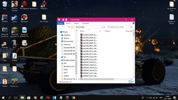Switch to the Zobrazení ribbon tab
Screen dimensions: 178x100
(86, 23)
